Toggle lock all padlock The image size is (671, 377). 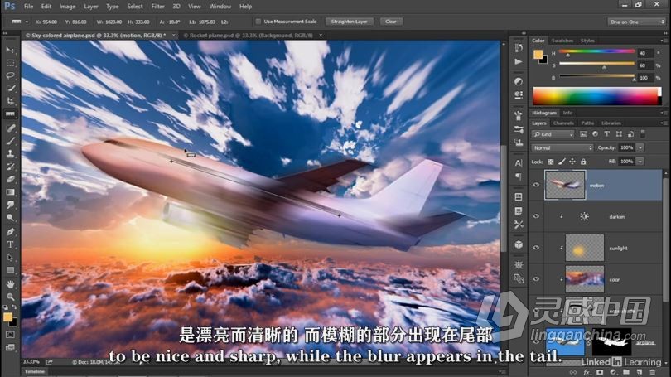click(x=583, y=162)
